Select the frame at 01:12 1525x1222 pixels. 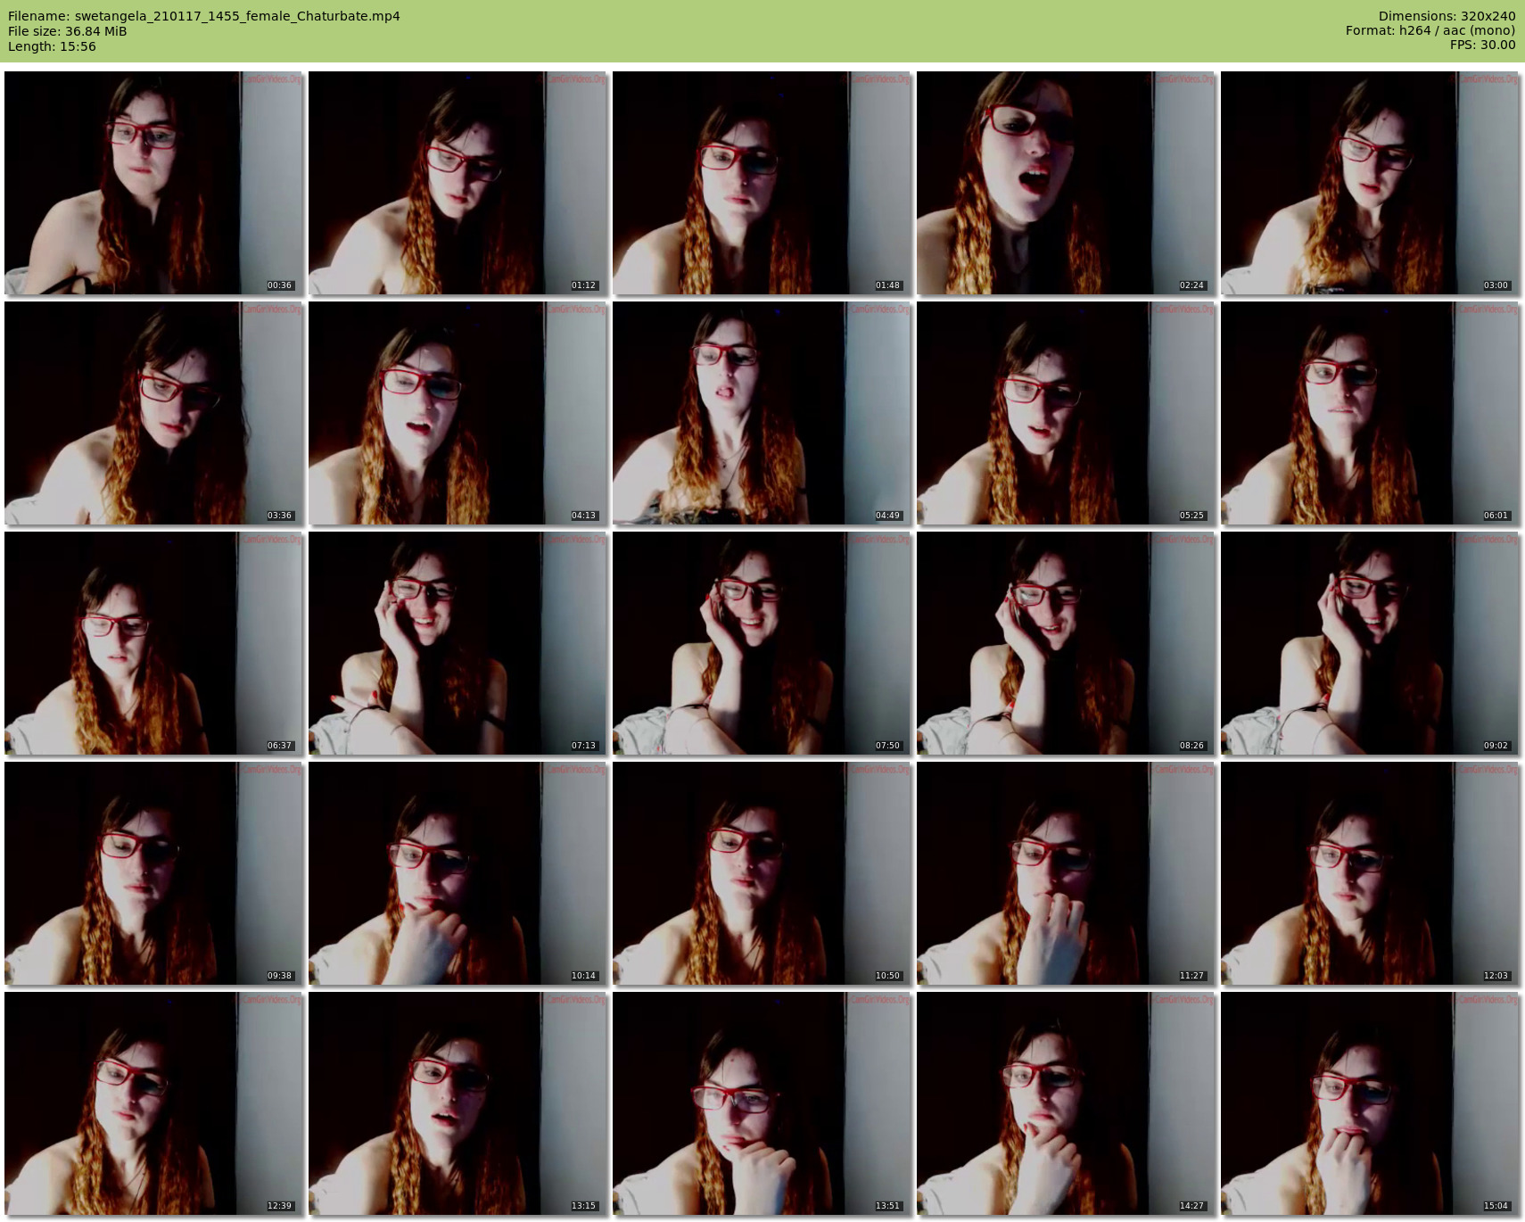point(457,183)
